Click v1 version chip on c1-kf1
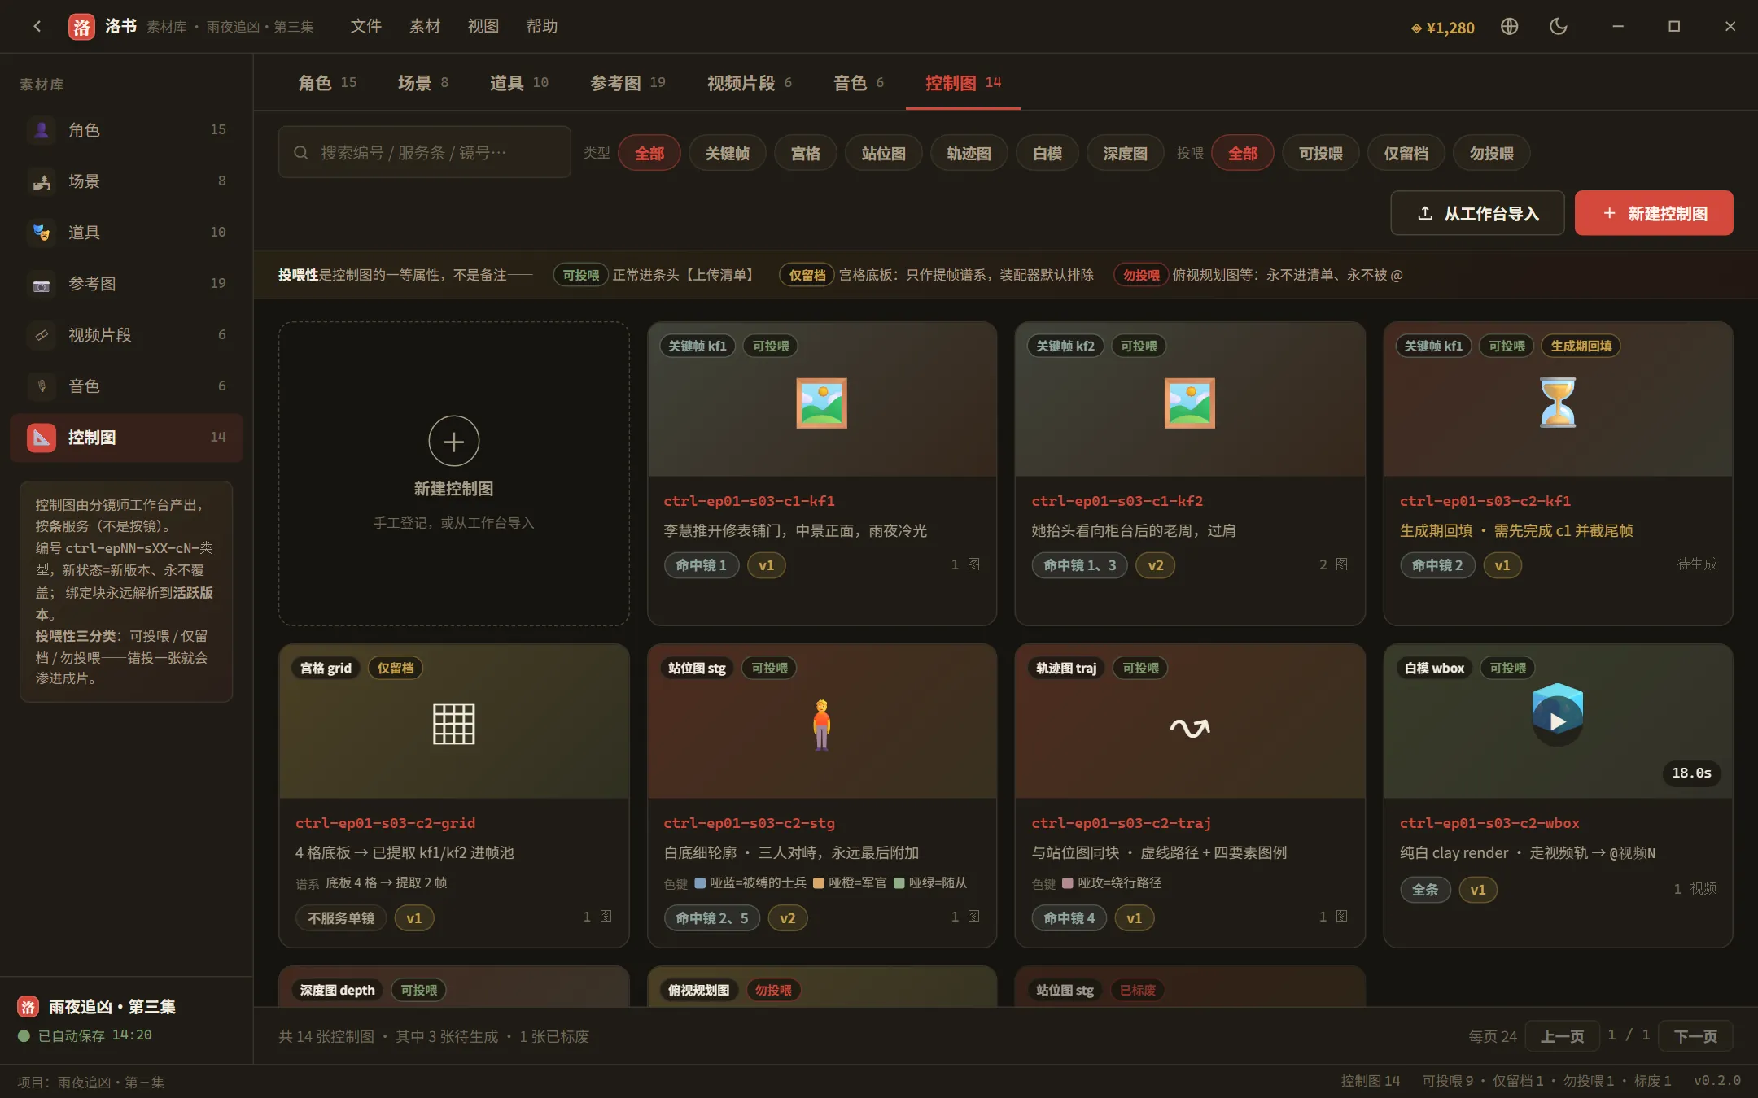Viewport: 1758px width, 1098px height. pyautogui.click(x=766, y=565)
